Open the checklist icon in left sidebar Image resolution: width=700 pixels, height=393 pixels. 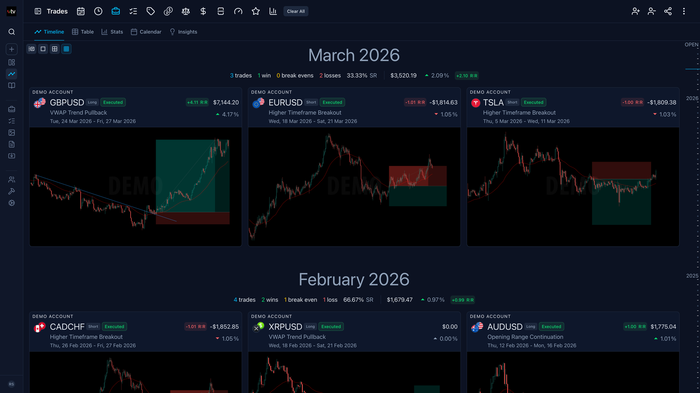12,121
